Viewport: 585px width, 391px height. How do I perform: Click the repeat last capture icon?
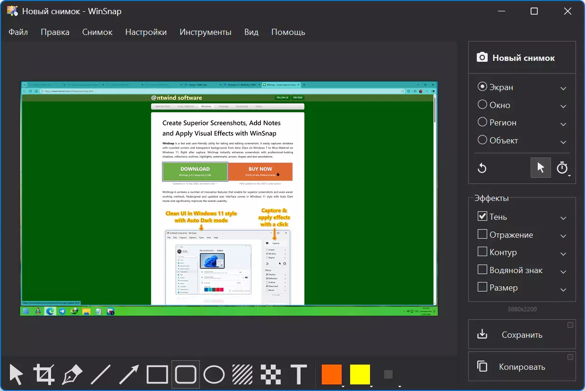click(x=482, y=168)
